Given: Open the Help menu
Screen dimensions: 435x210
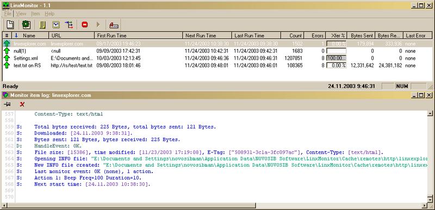Looking at the screenshot, I should 49,14.
